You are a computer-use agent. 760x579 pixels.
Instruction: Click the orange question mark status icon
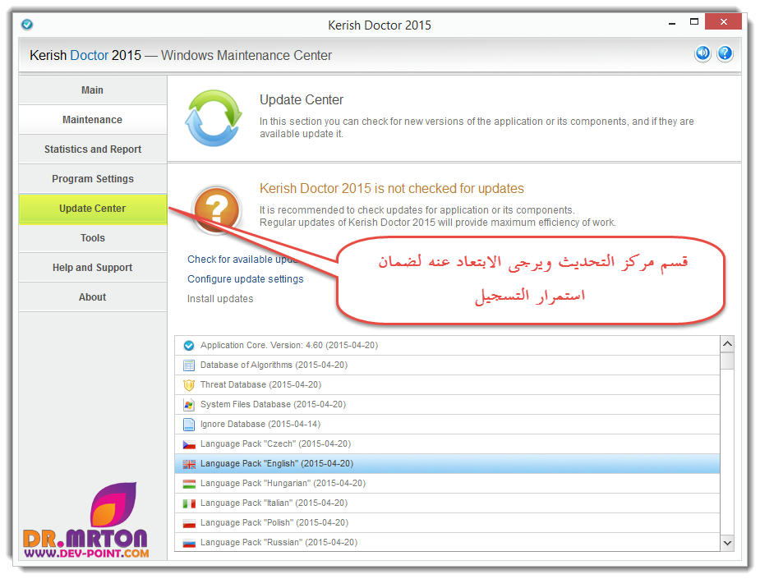tap(217, 209)
